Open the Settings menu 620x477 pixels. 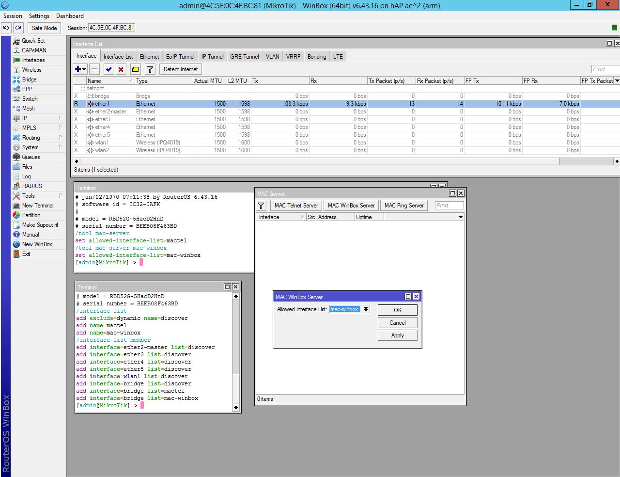point(39,16)
